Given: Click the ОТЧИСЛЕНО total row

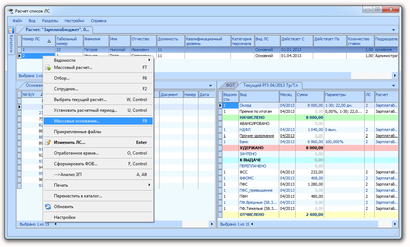Looking at the screenshot, I should (310, 215).
